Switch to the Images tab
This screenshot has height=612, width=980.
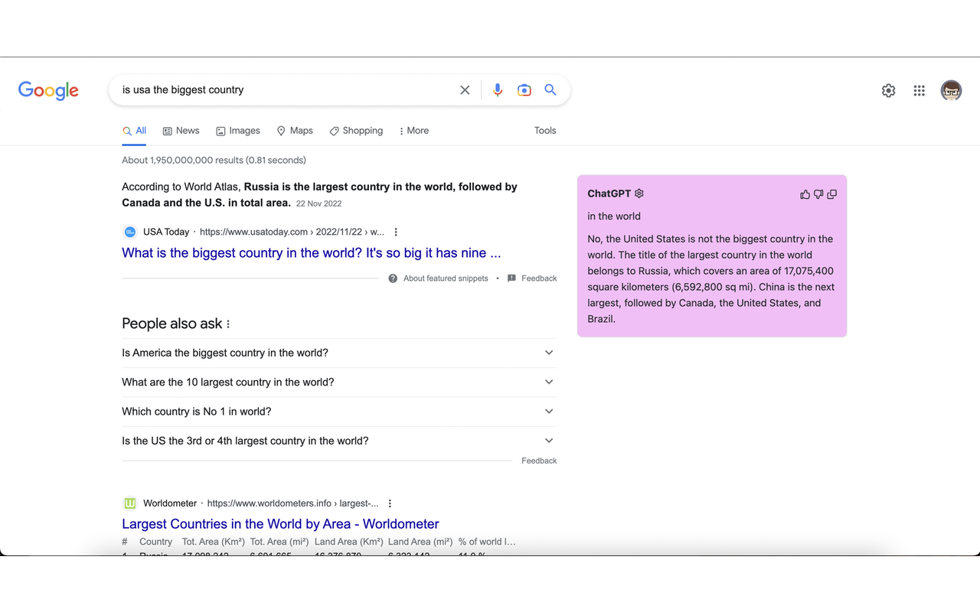[x=238, y=131]
